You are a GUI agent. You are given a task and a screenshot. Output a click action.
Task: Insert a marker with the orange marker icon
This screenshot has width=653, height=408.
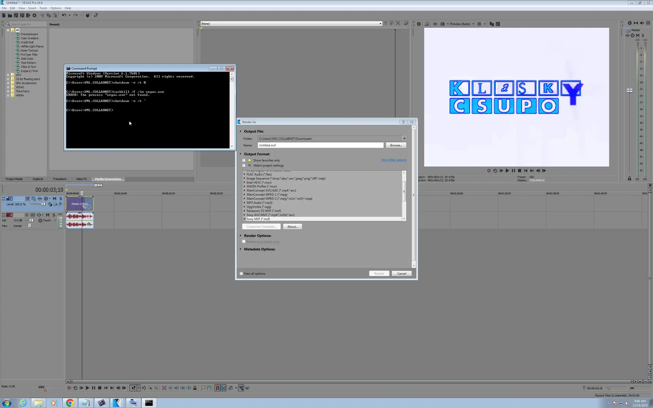point(203,388)
